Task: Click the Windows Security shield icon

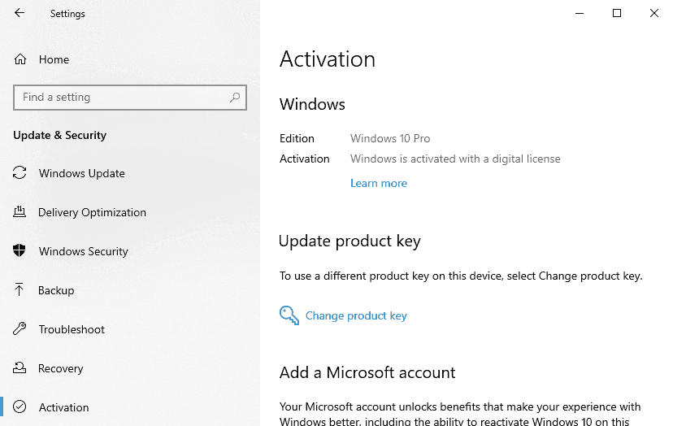Action: click(20, 250)
